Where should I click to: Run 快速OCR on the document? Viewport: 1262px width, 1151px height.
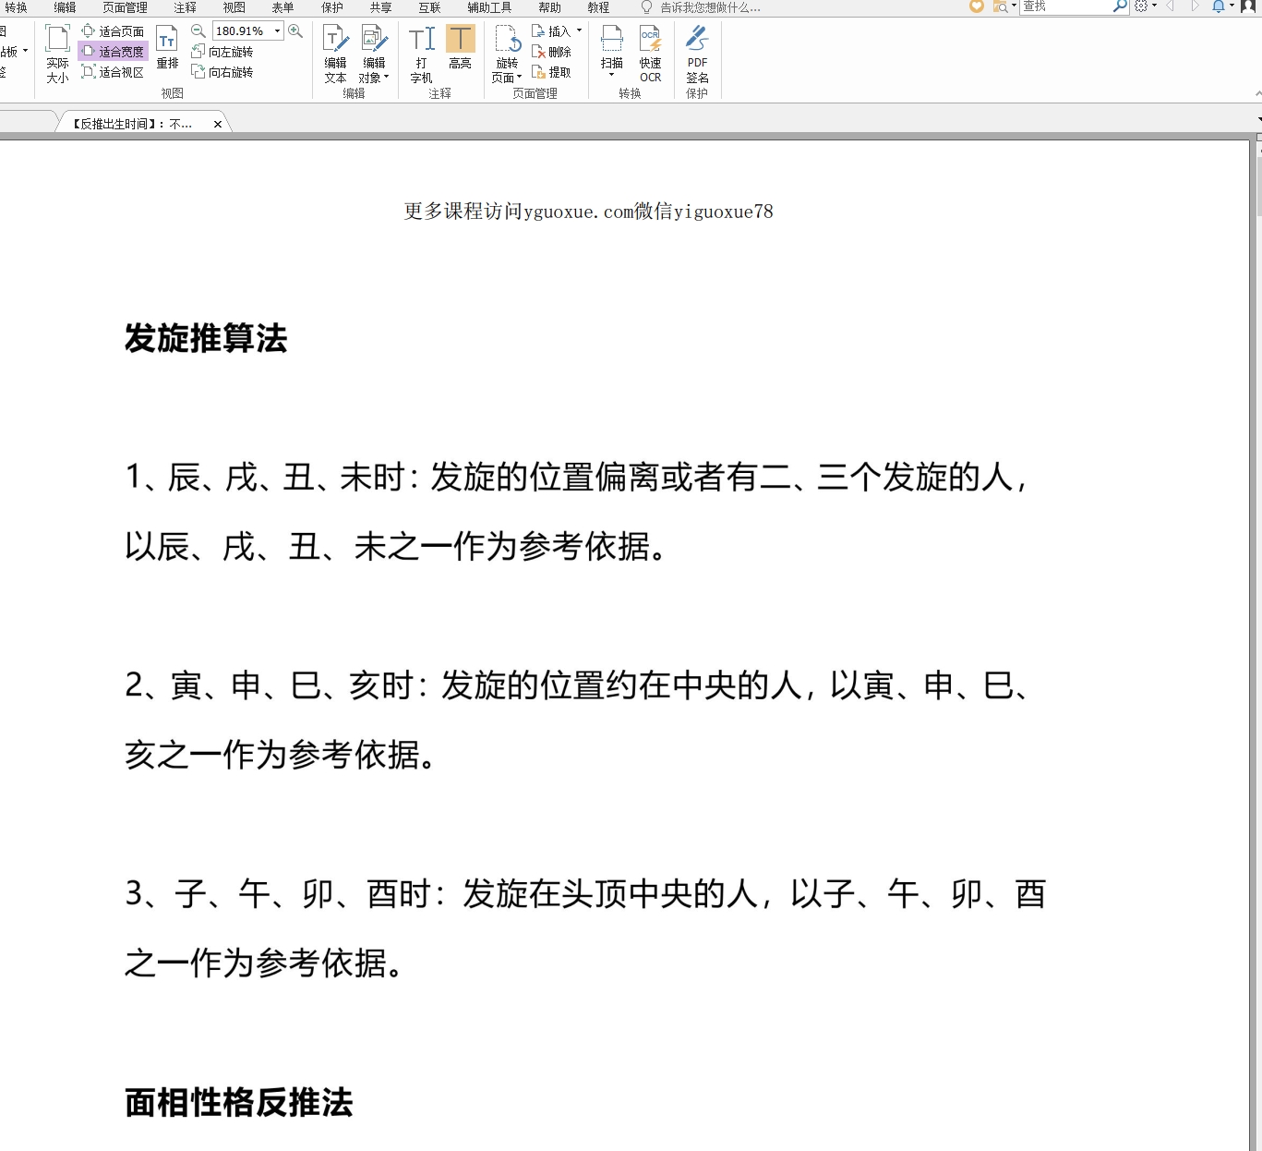[650, 54]
